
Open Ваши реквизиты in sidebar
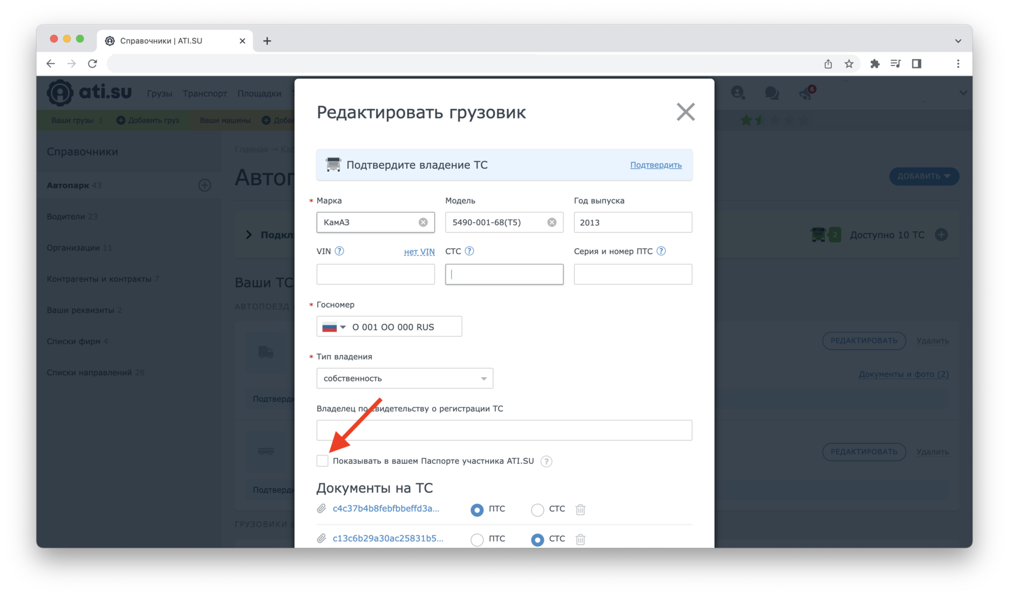(84, 310)
